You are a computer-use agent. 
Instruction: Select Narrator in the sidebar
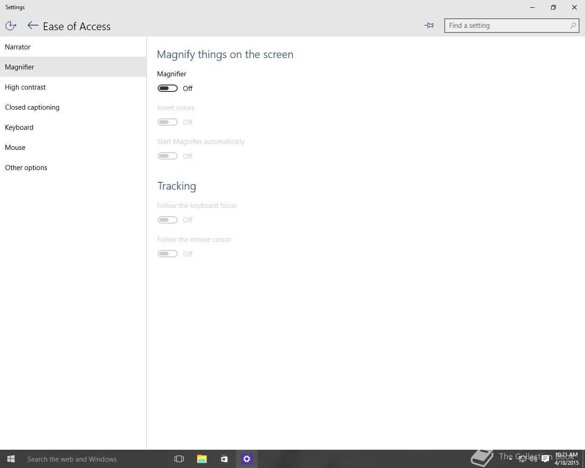(x=73, y=47)
